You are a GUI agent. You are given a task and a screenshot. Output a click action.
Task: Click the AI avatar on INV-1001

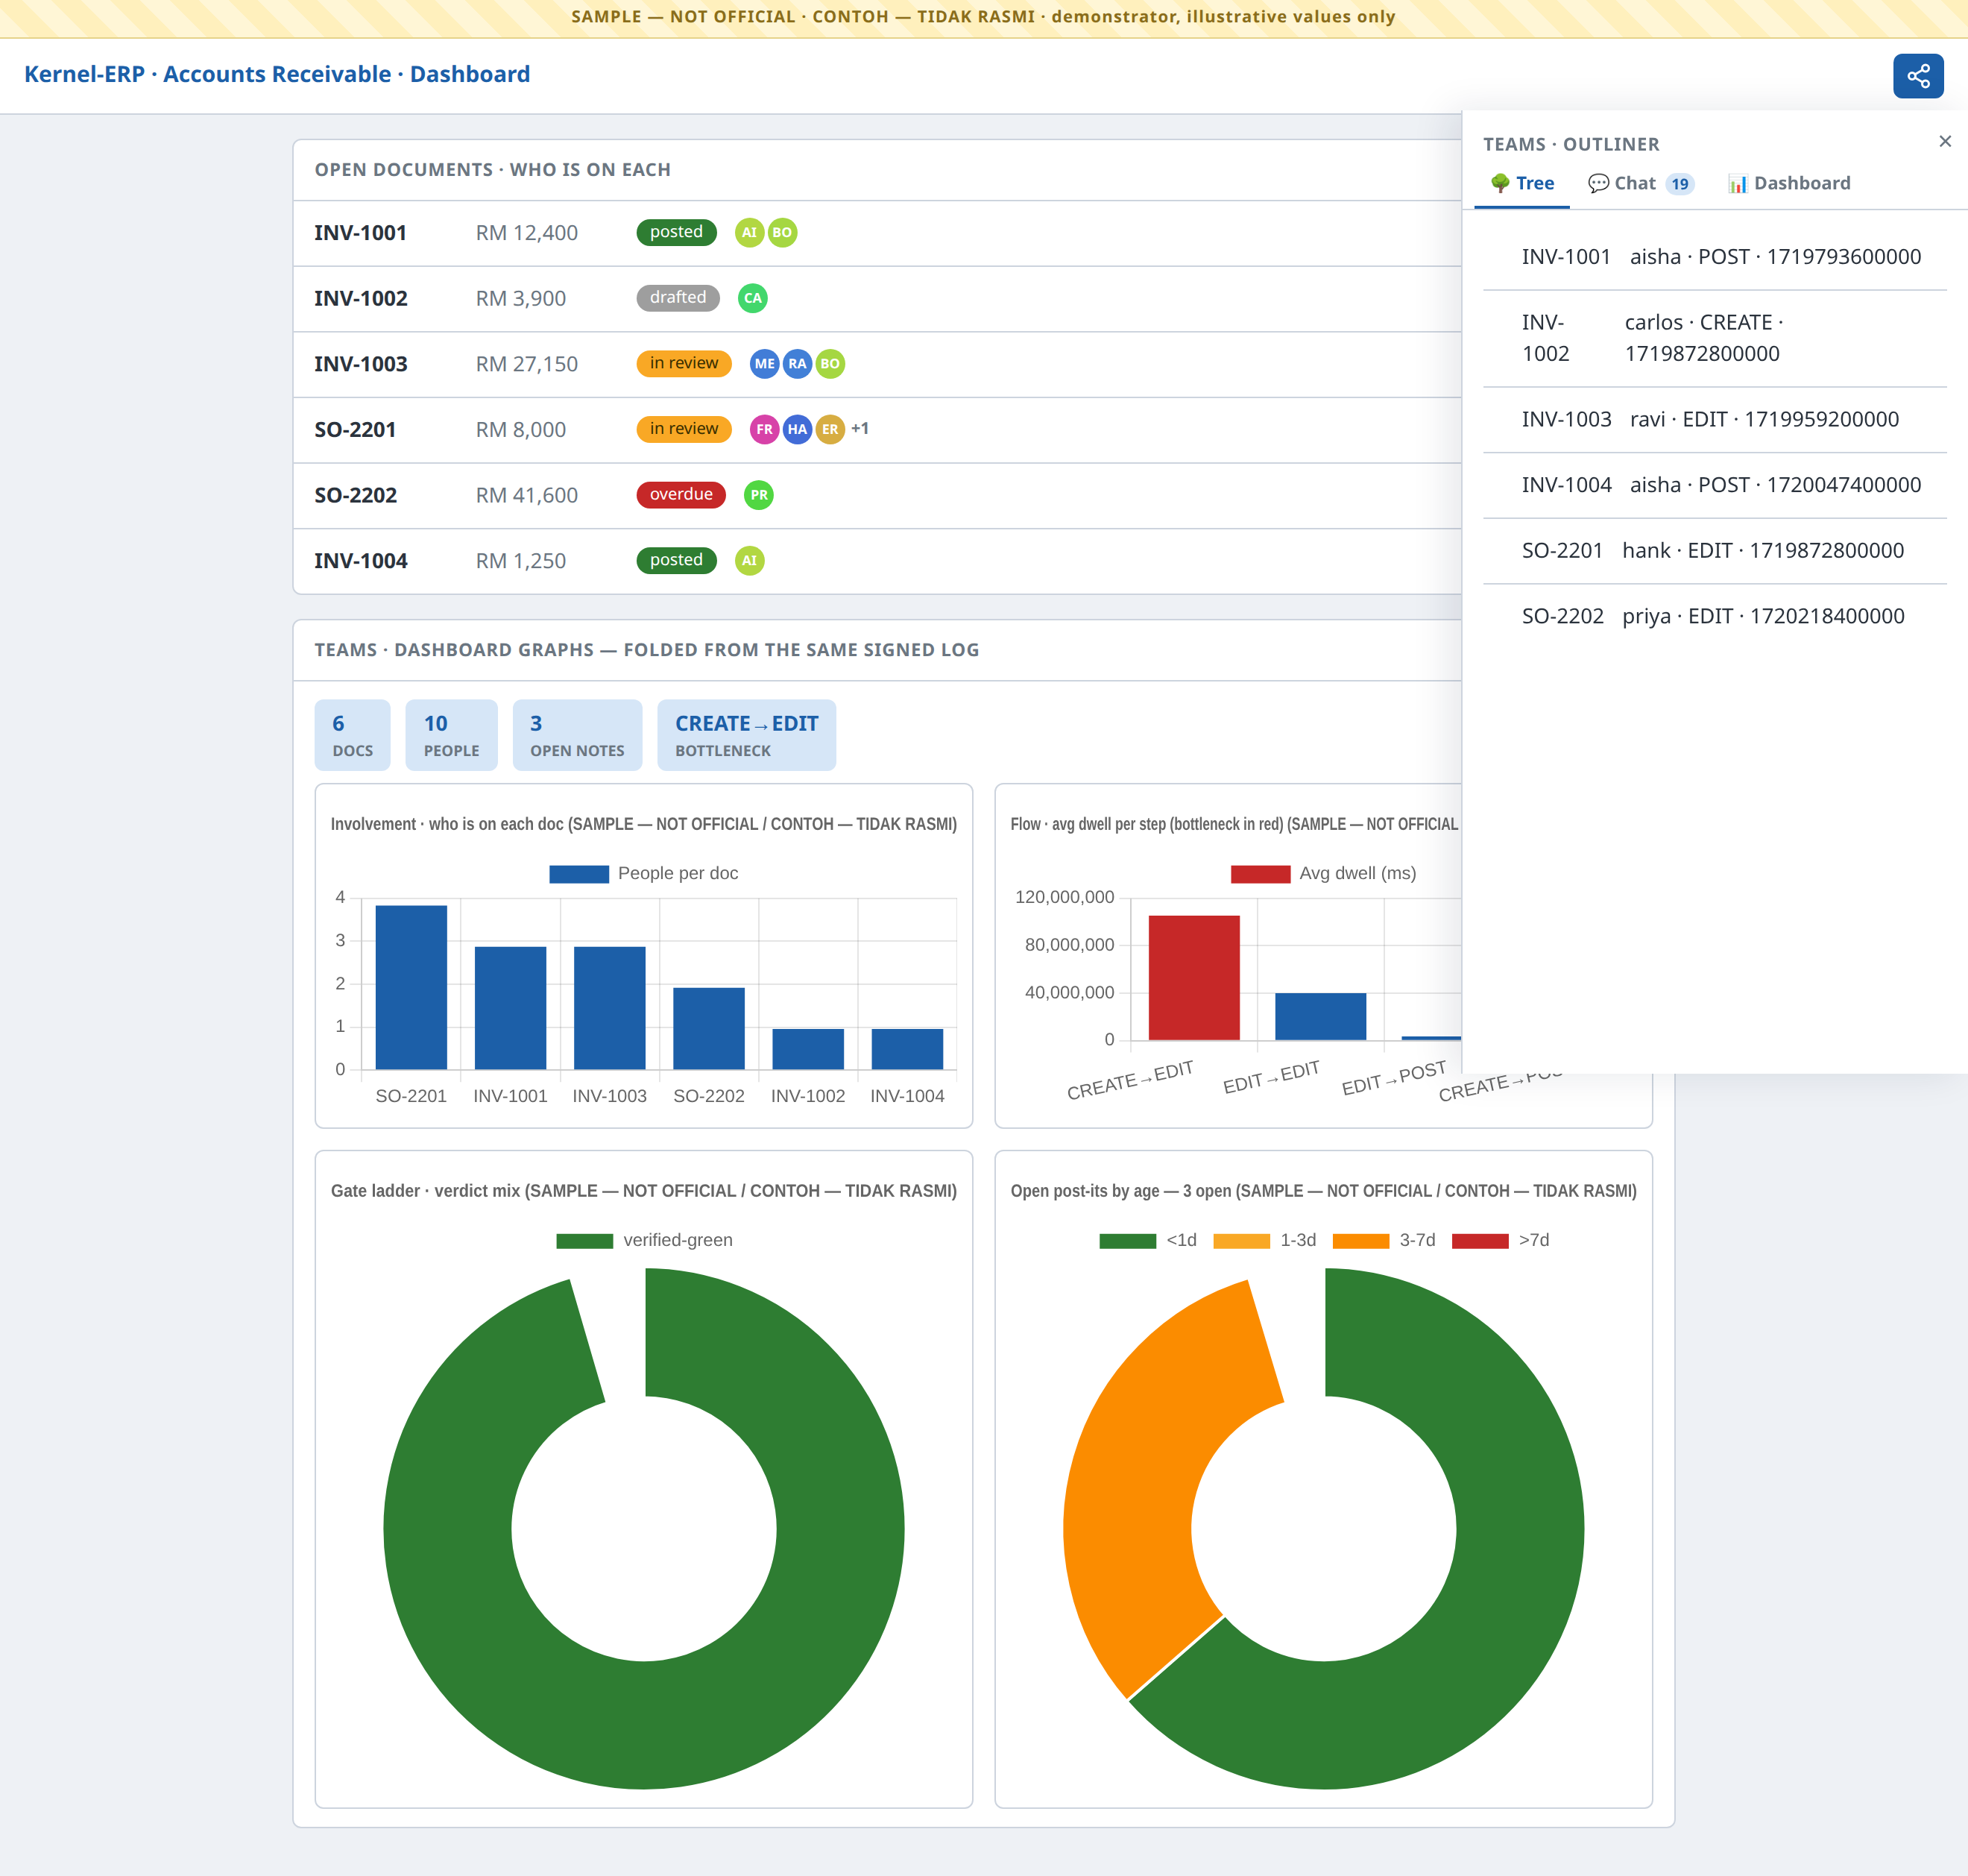coord(749,233)
